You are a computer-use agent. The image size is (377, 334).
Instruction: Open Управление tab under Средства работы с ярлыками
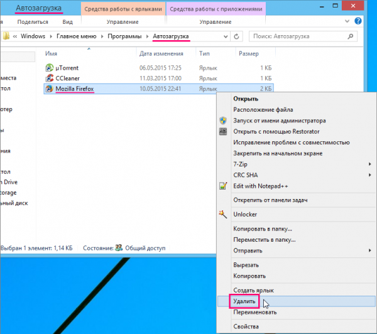click(x=123, y=22)
